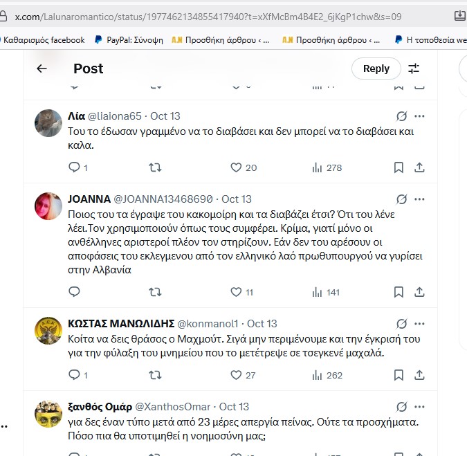The image size is (467, 456).
Task: Expand three-dot menu on ξανθός Ομάρ's reply
Action: 419,407
